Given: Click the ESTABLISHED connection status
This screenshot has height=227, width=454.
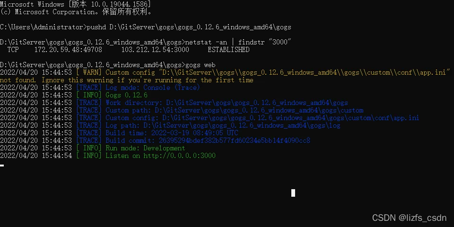Looking at the screenshot, I should tap(228, 50).
